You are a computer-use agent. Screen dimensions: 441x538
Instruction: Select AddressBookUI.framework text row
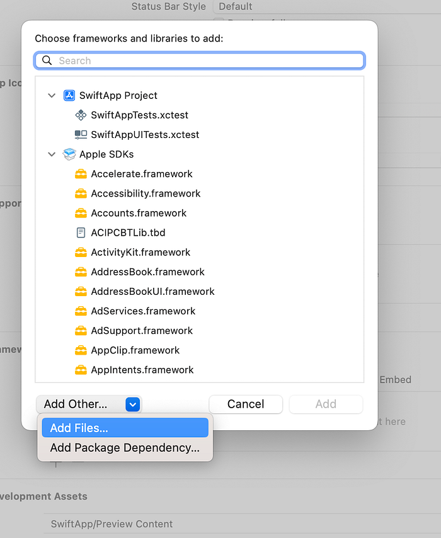tap(152, 291)
